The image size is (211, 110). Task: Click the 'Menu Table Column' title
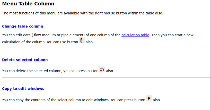pos(28,4)
